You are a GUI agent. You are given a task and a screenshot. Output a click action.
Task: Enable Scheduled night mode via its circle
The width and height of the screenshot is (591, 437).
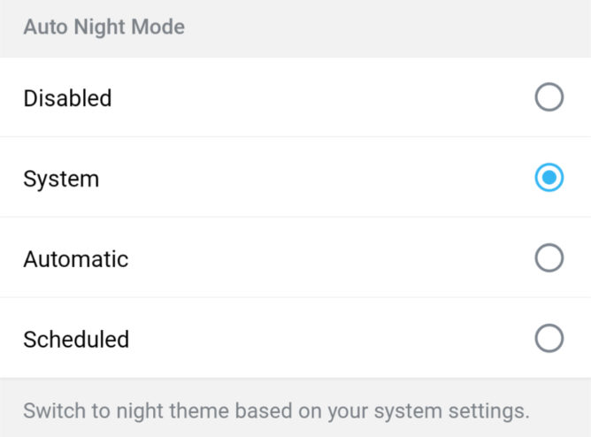click(x=549, y=338)
